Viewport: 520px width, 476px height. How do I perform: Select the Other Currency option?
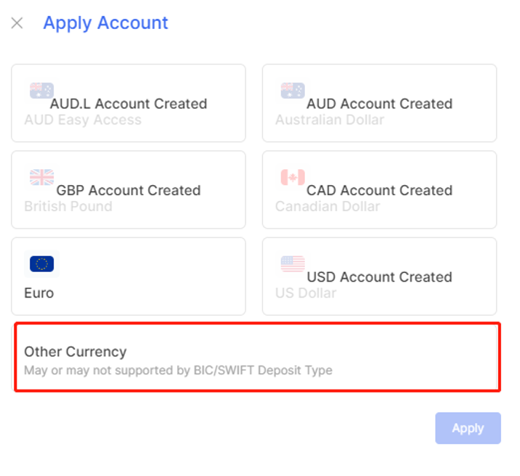[257, 357]
